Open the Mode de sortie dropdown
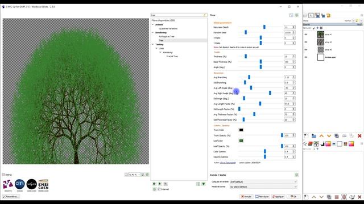Viewport: 364px width, 204px height. point(263,186)
